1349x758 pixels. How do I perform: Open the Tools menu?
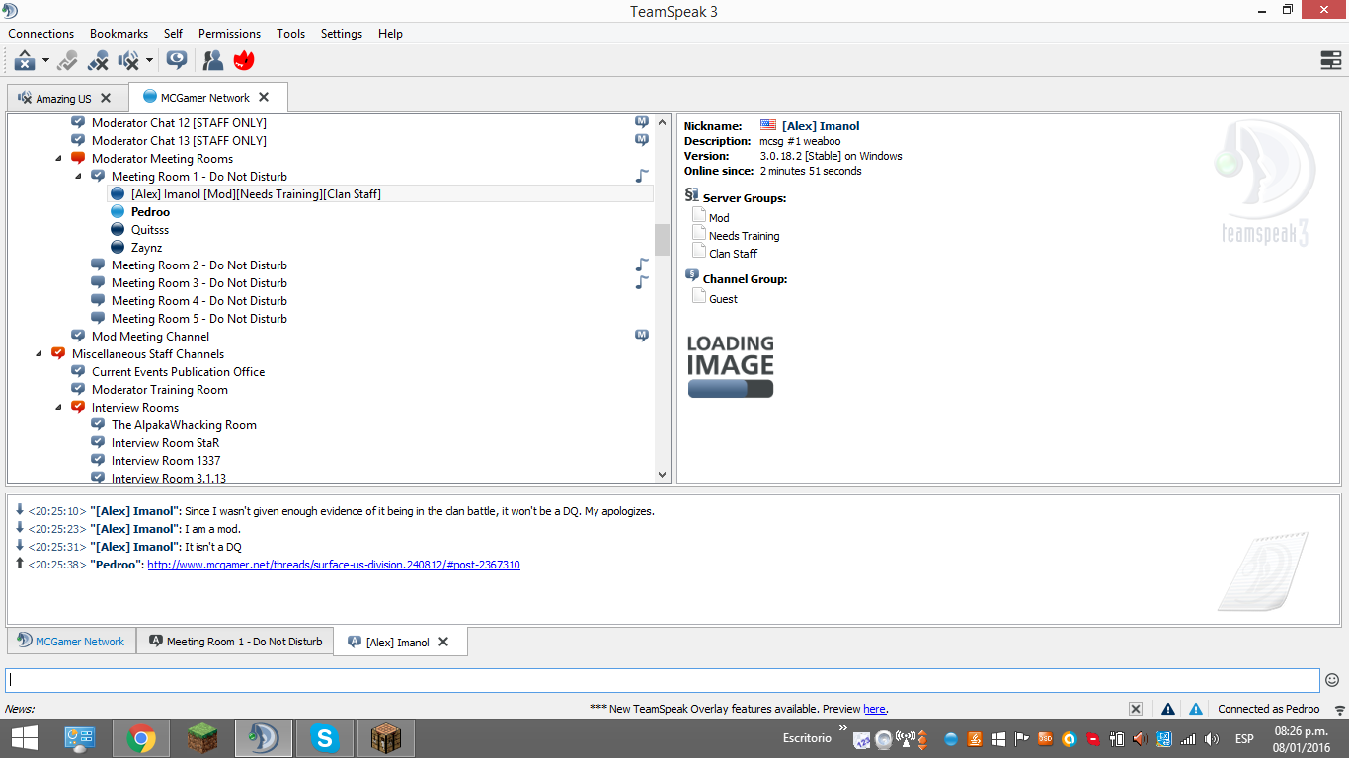coord(290,34)
